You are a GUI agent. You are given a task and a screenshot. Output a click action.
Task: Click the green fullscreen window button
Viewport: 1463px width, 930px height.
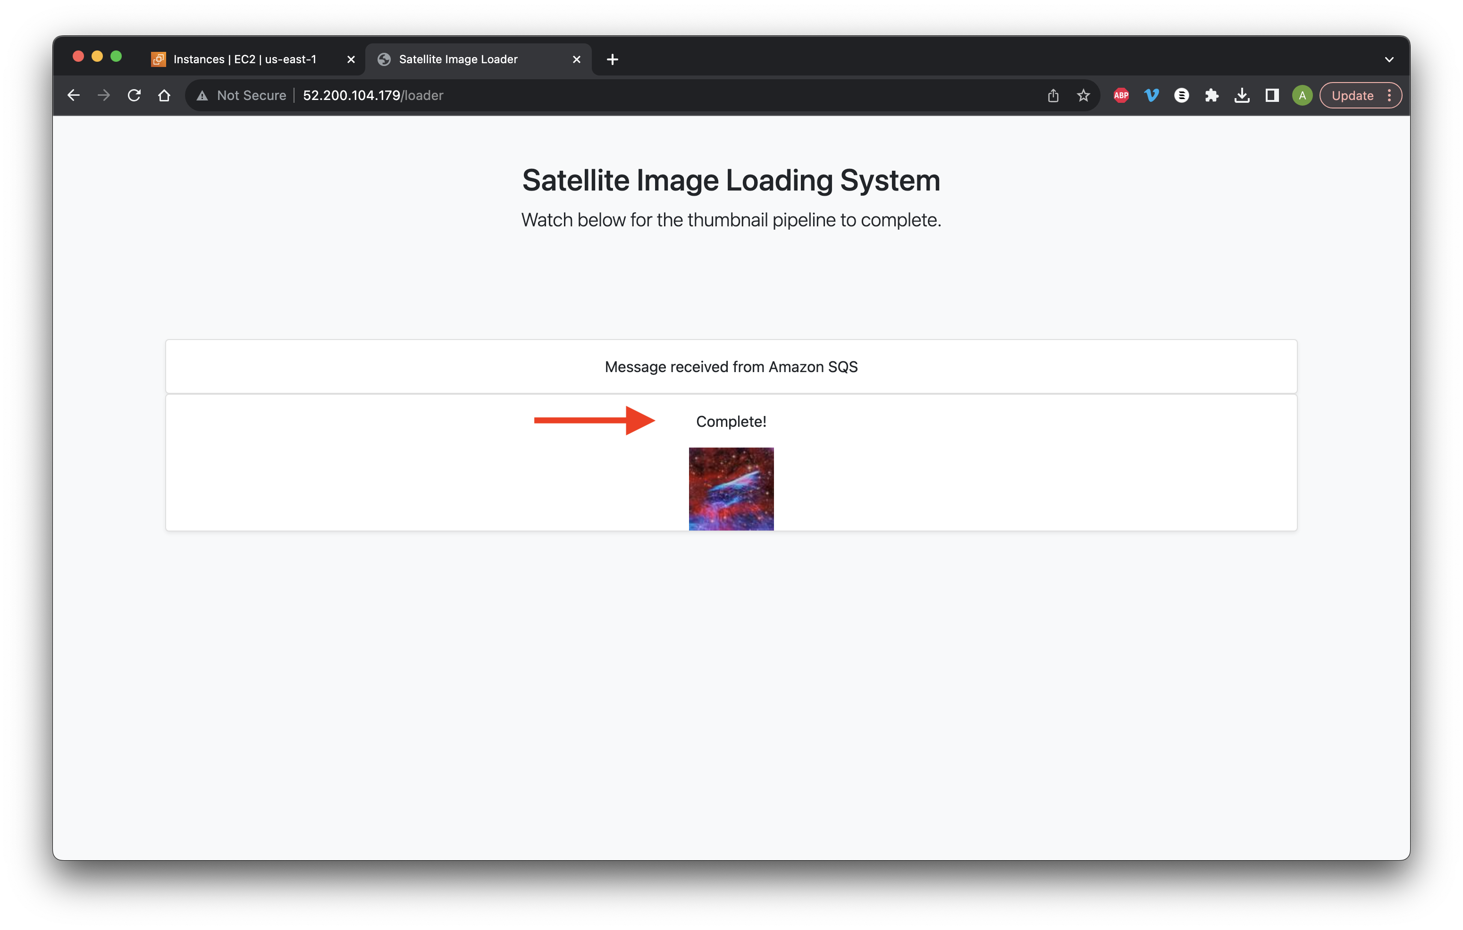116,57
